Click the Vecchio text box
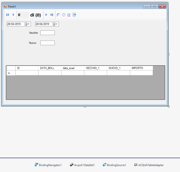This screenshot has width=180, height=172. pyautogui.click(x=48, y=33)
